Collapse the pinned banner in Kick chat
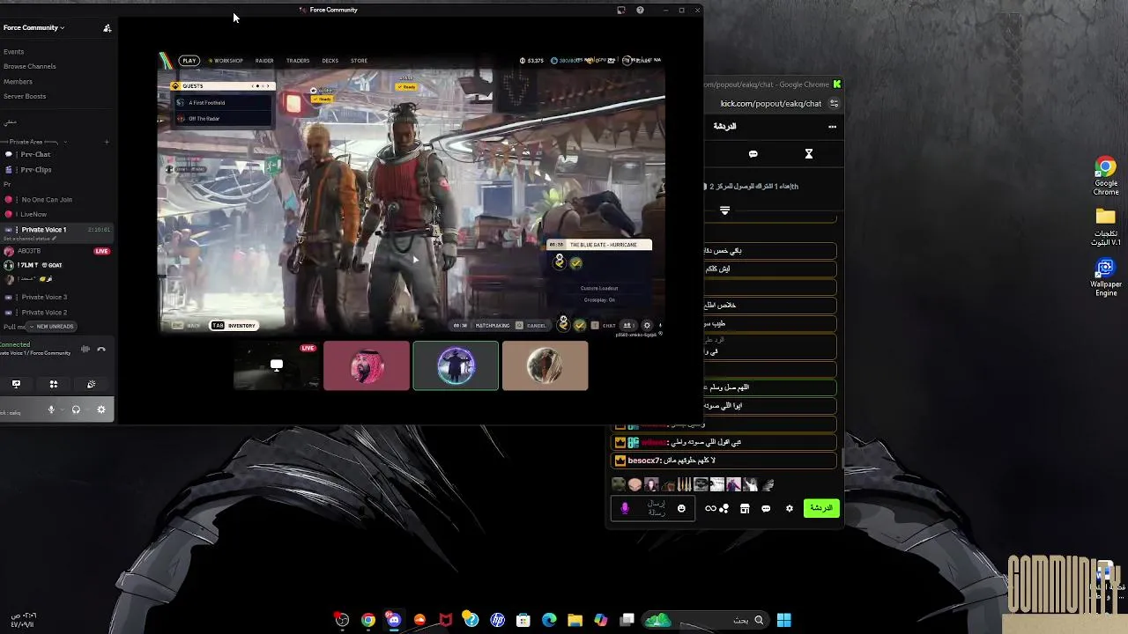The width and height of the screenshot is (1128, 634). (724, 210)
